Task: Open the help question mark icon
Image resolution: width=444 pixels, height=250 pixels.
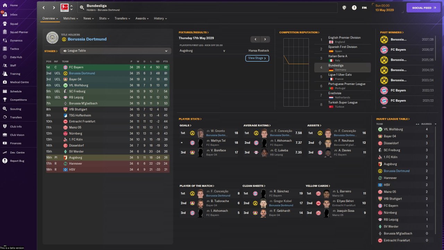Action: [x=354, y=8]
